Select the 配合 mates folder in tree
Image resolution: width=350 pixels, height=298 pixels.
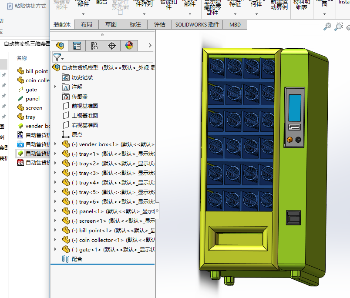[x=76, y=259]
